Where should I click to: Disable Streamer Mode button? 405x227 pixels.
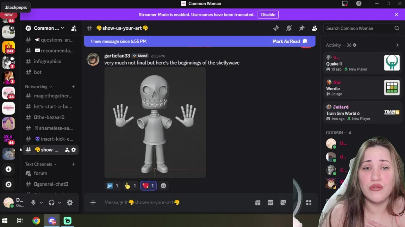[268, 15]
